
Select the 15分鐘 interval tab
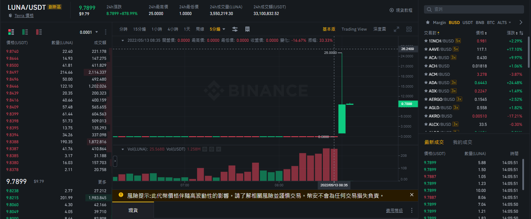click(139, 29)
